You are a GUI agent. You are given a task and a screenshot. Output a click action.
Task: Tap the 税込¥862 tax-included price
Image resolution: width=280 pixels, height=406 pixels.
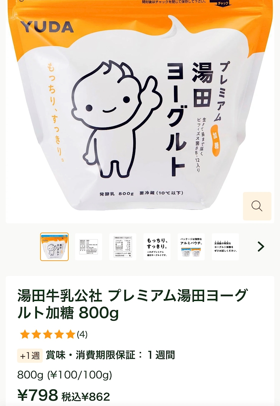coord(86,397)
